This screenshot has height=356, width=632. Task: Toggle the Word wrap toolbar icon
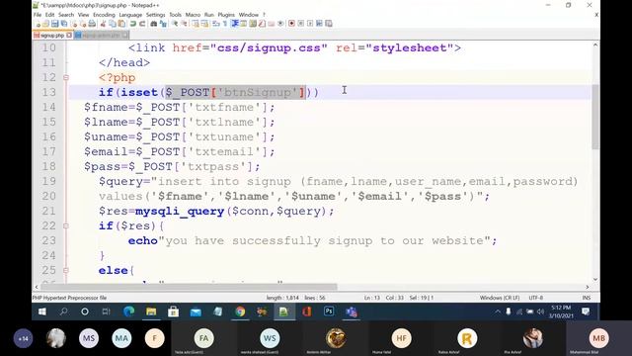pyautogui.click(x=215, y=24)
